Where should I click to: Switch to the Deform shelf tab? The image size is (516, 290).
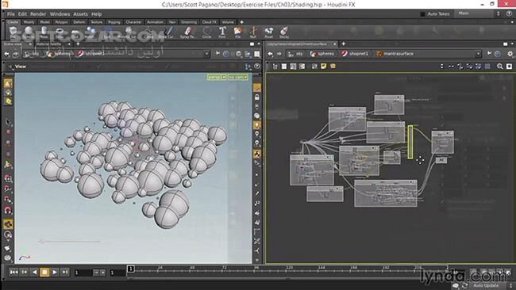coord(79,22)
